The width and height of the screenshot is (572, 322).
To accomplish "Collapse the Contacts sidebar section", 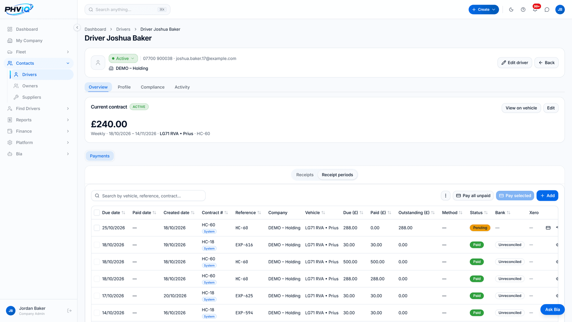I will point(39,63).
